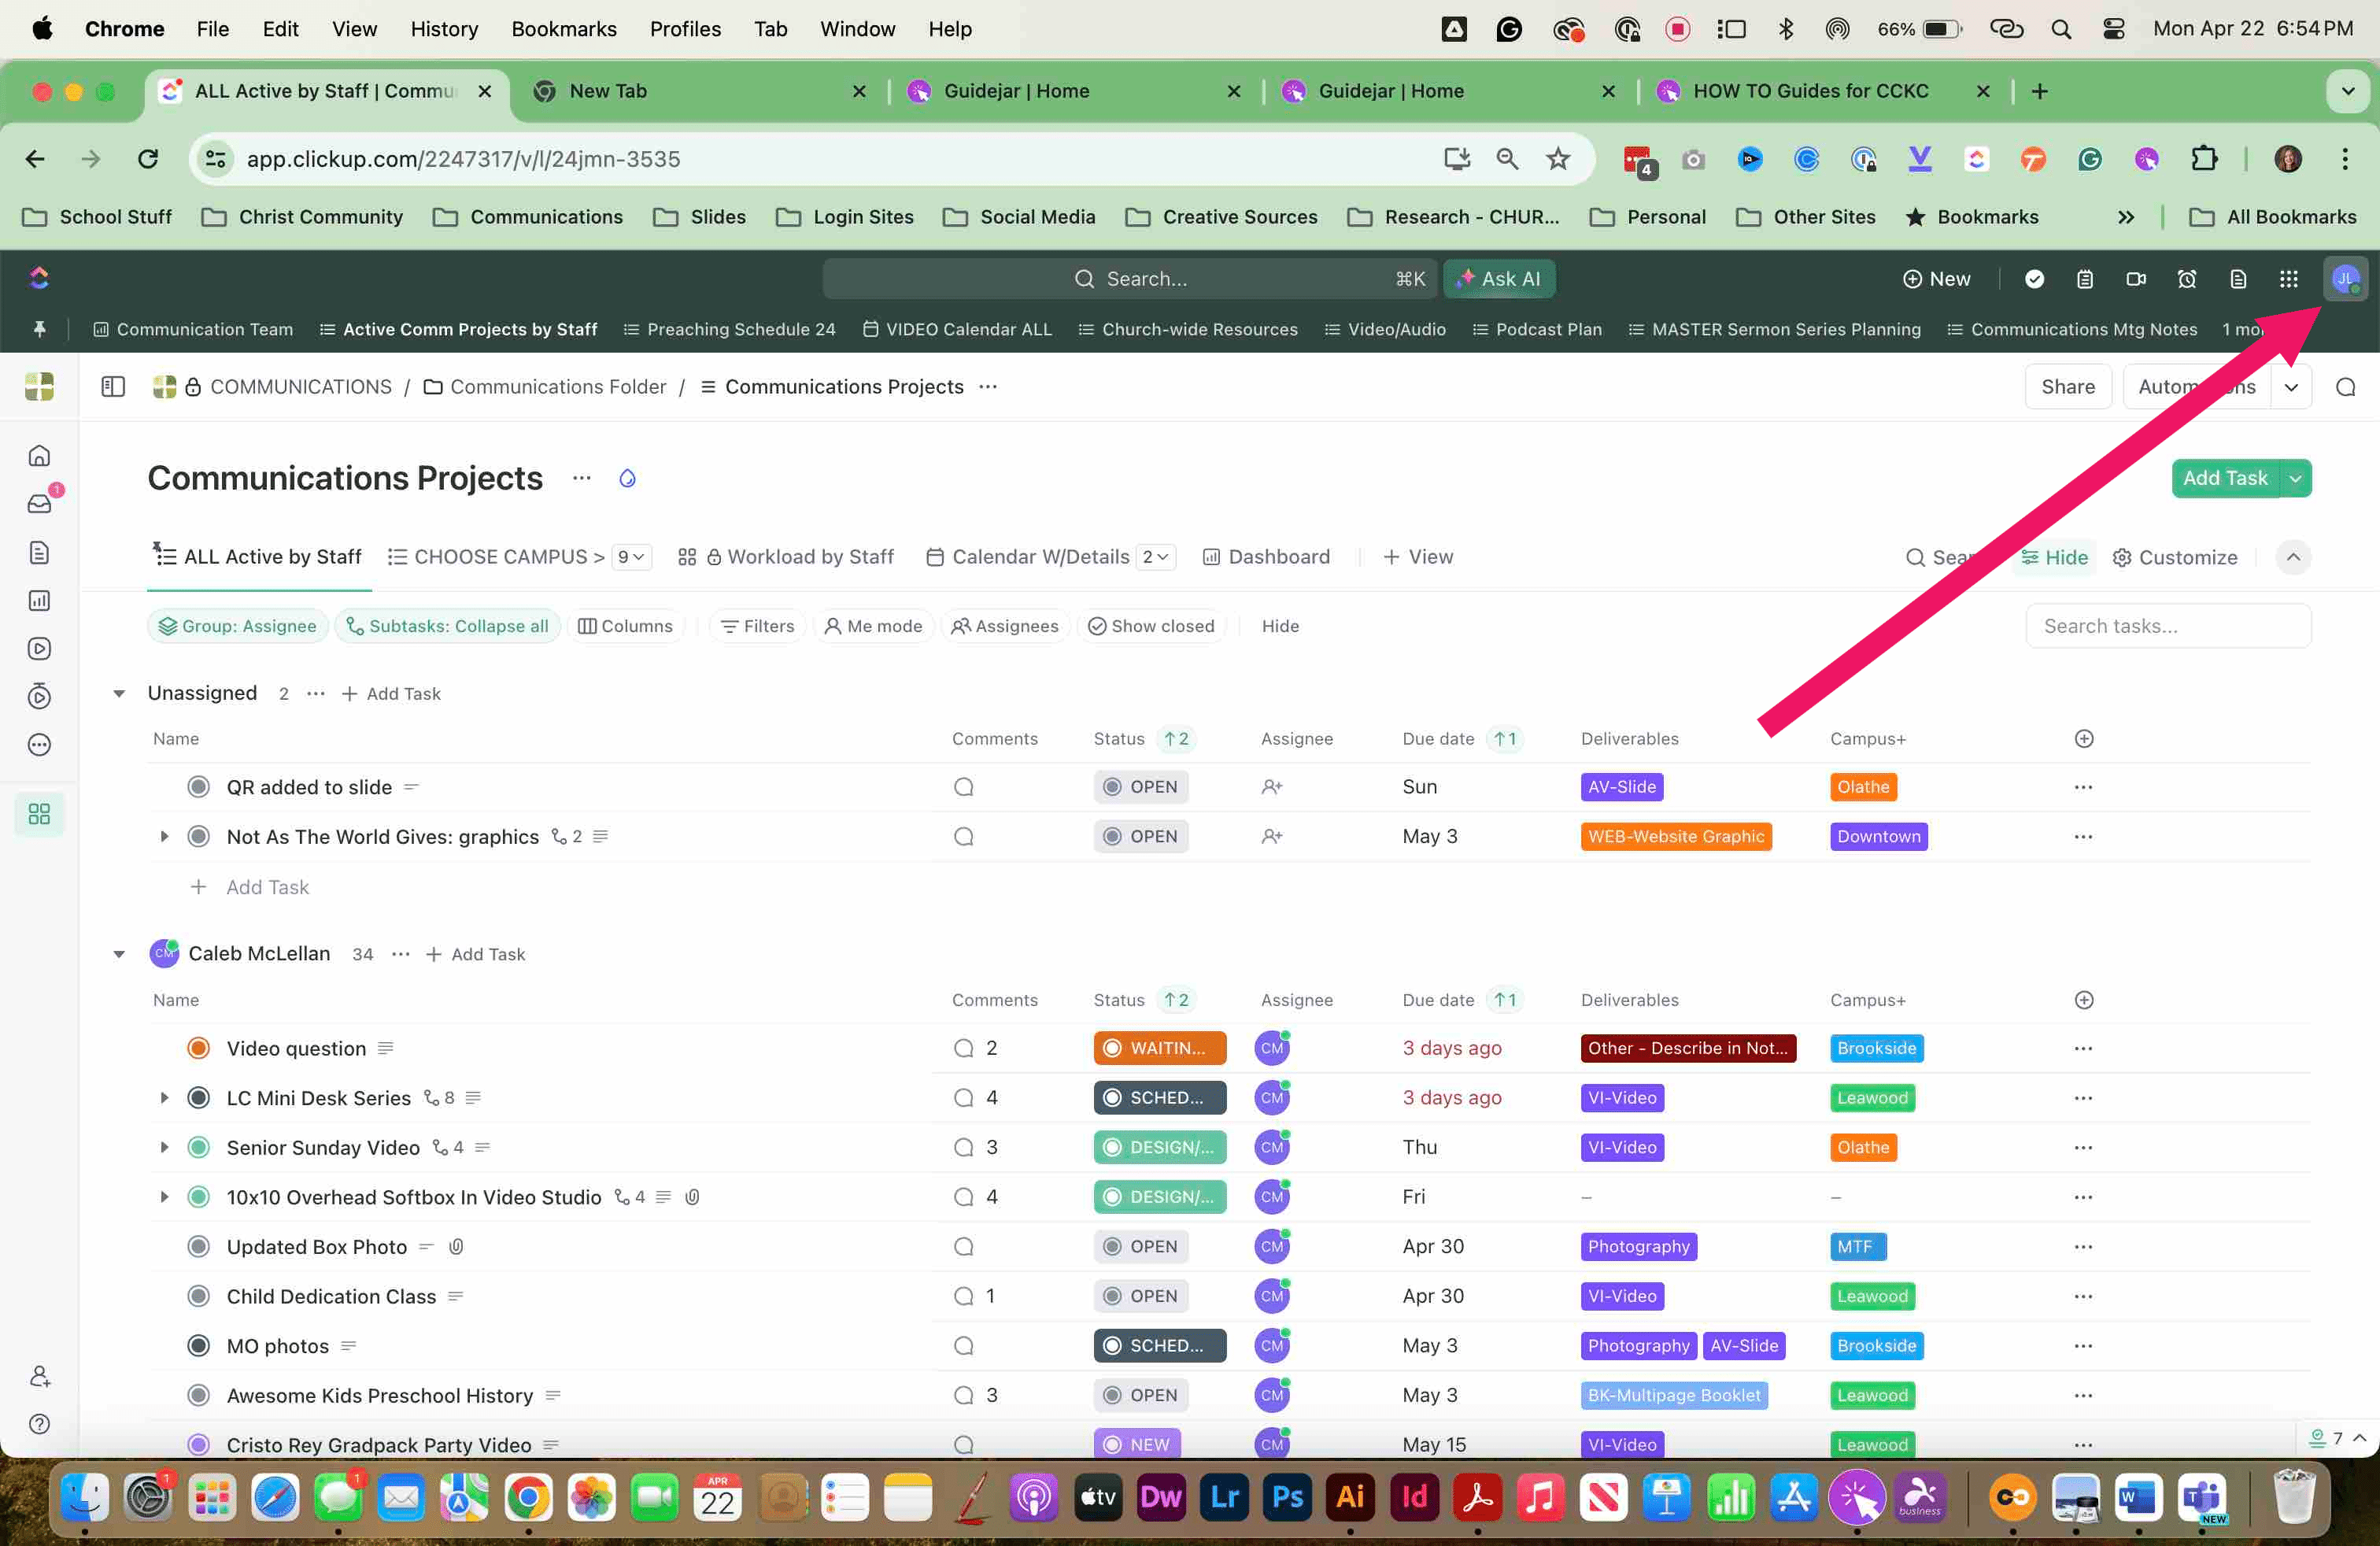Image resolution: width=2380 pixels, height=1546 pixels.
Task: Switch to Dashboard view tab
Action: pyautogui.click(x=1267, y=557)
